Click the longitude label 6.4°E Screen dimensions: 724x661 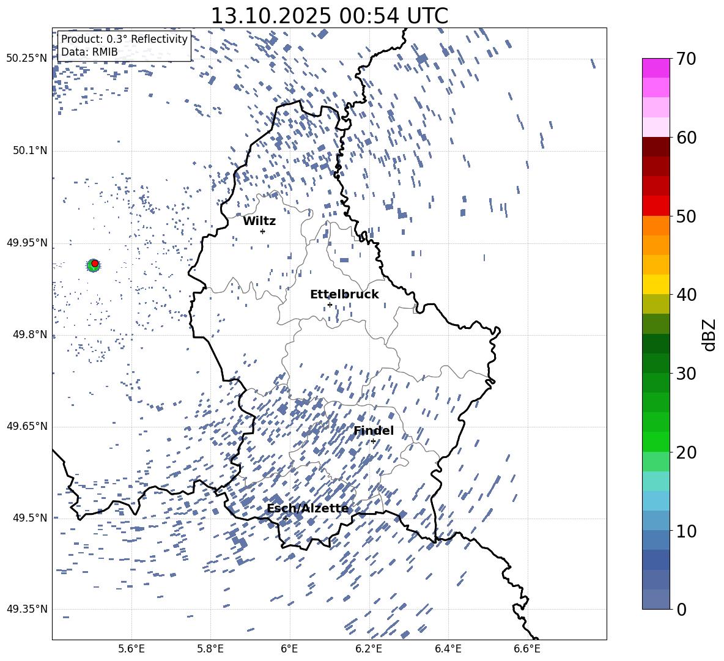[x=448, y=649]
